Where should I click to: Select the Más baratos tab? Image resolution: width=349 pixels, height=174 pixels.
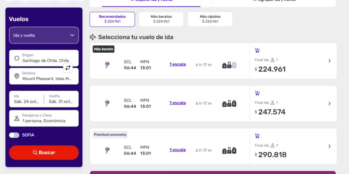click(161, 19)
